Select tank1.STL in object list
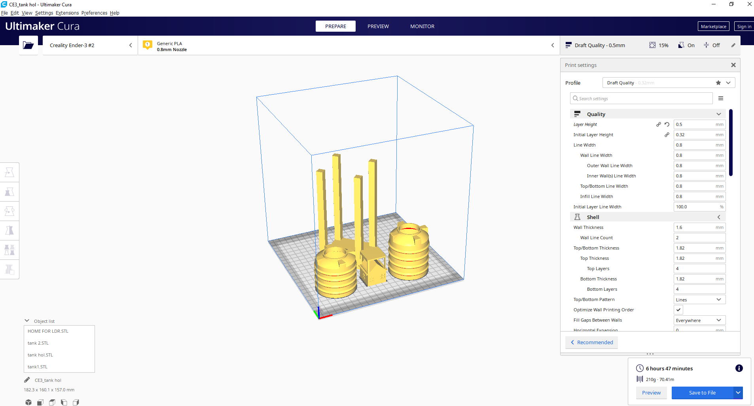This screenshot has width=754, height=406. (59, 367)
